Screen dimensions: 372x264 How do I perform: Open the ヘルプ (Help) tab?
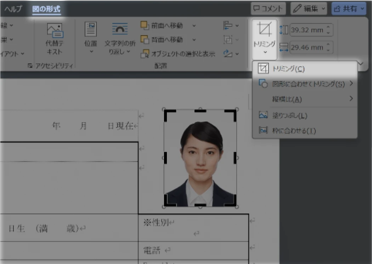pos(12,8)
